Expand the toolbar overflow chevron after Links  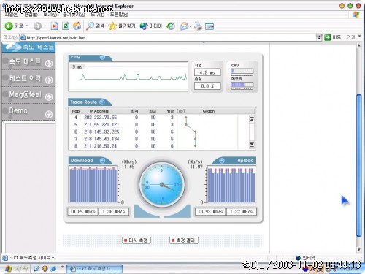pos(360,37)
